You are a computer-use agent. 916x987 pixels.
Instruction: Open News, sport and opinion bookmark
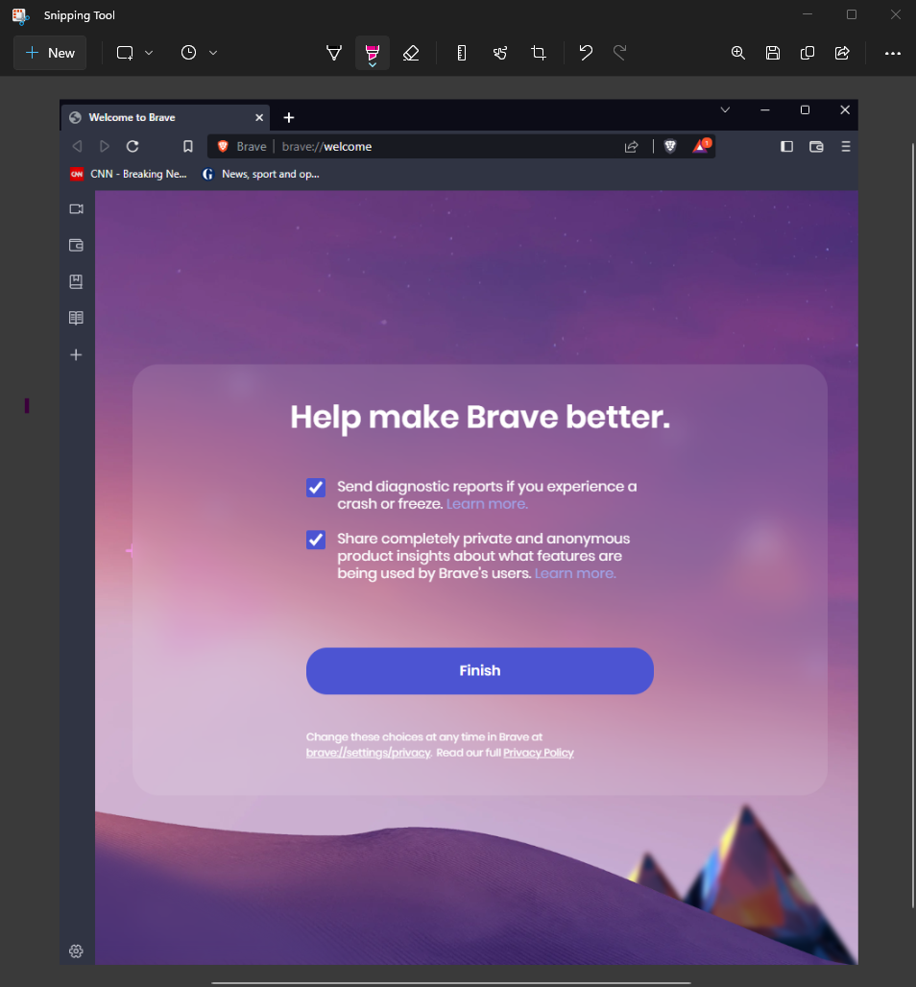pyautogui.click(x=260, y=175)
